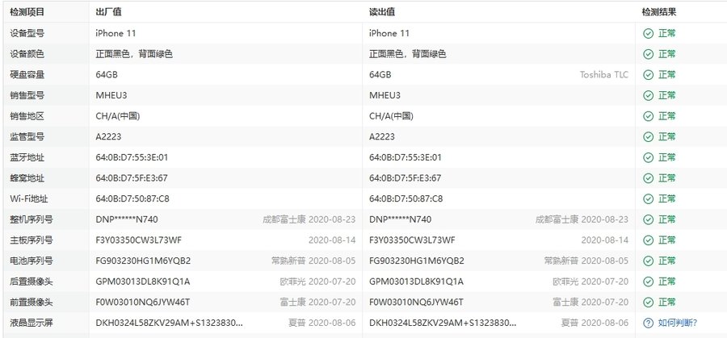Click 夏普 2020-08-06 in read column
The image size is (727, 338).
[x=595, y=323]
